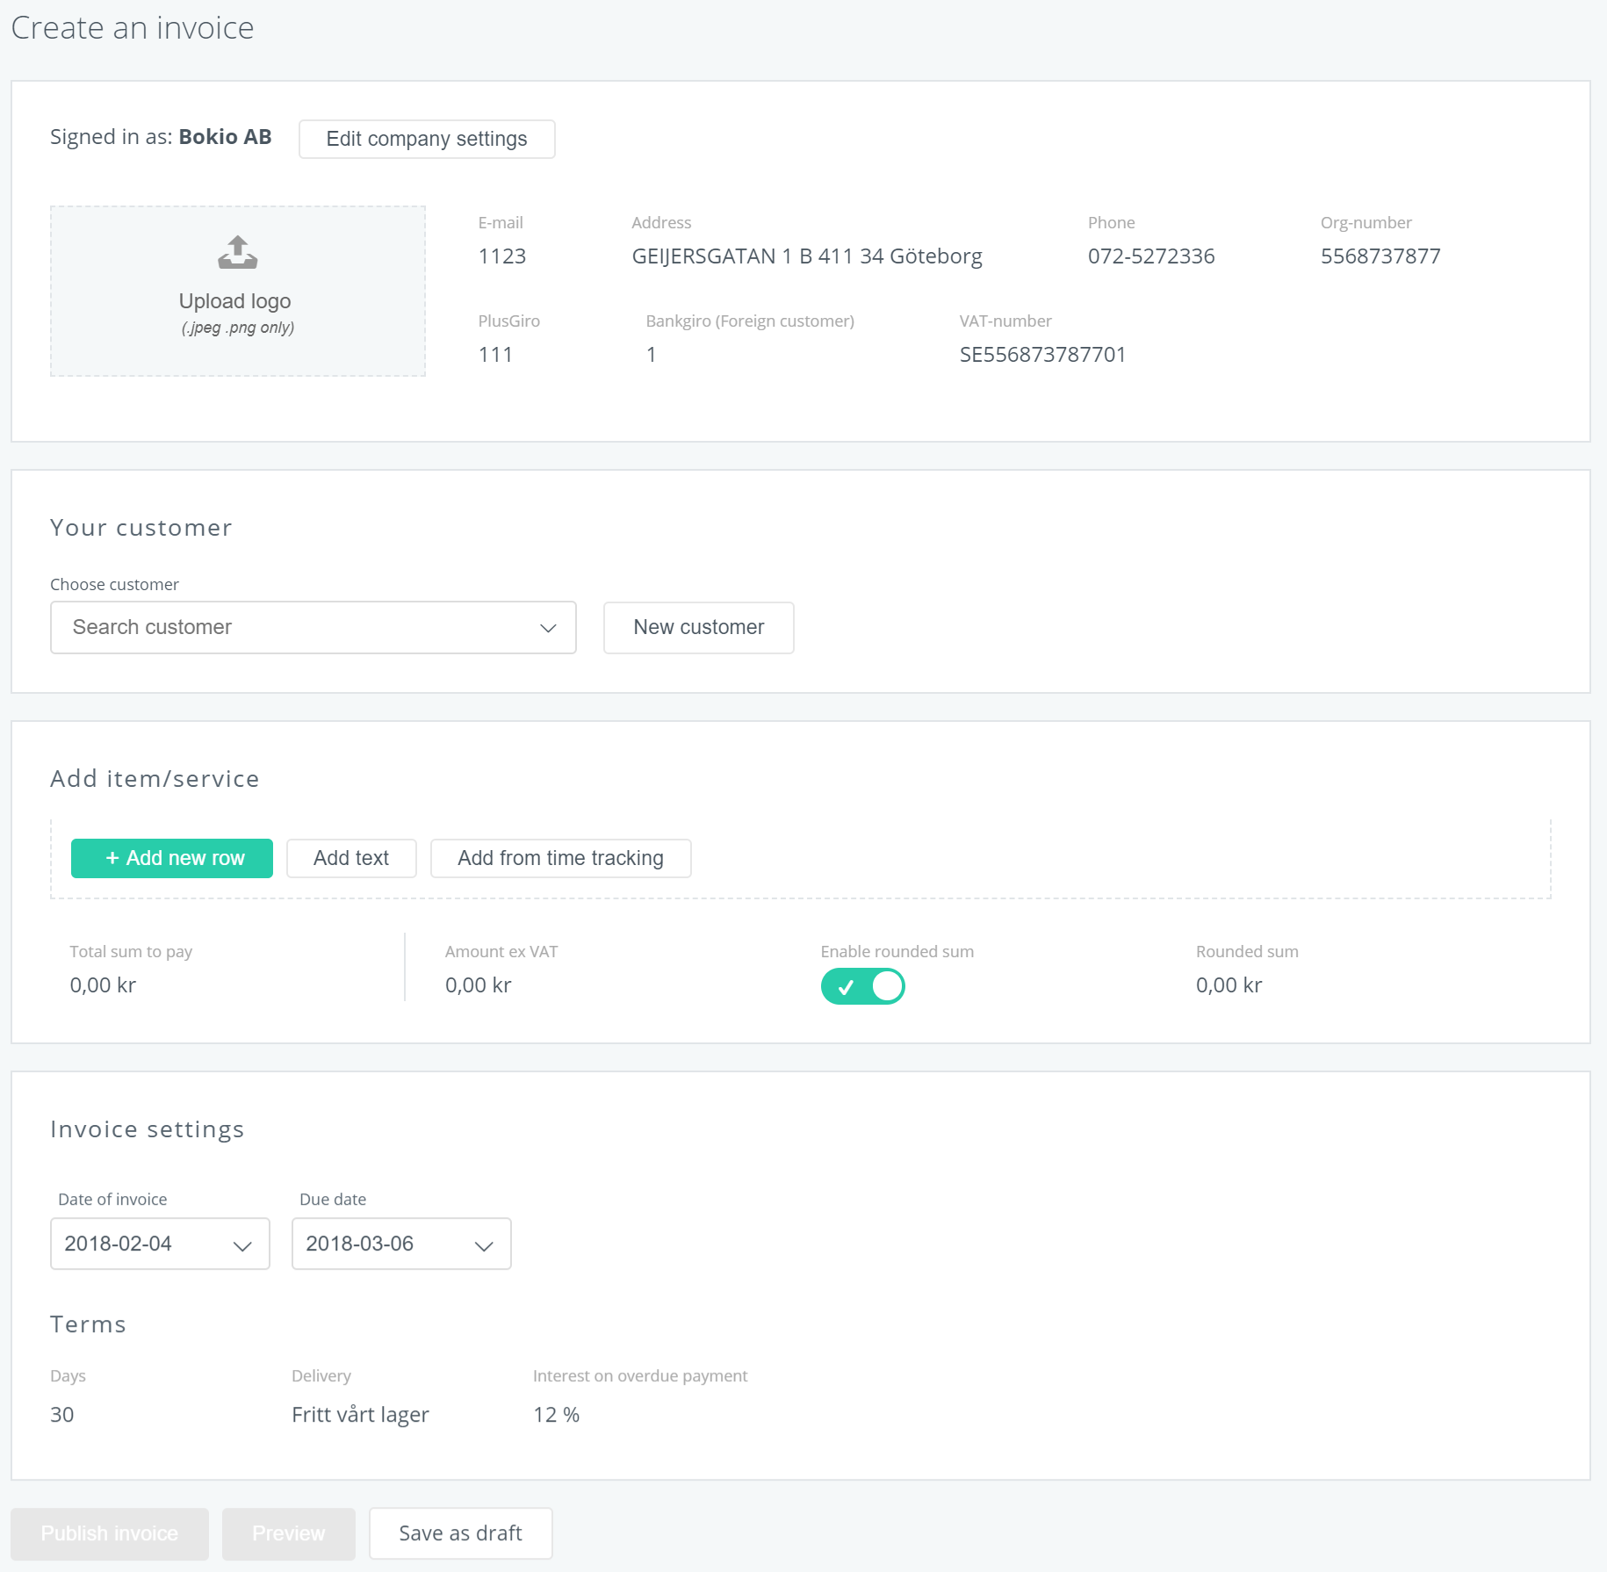
Task: Expand the Due date chevron
Action: point(484,1245)
